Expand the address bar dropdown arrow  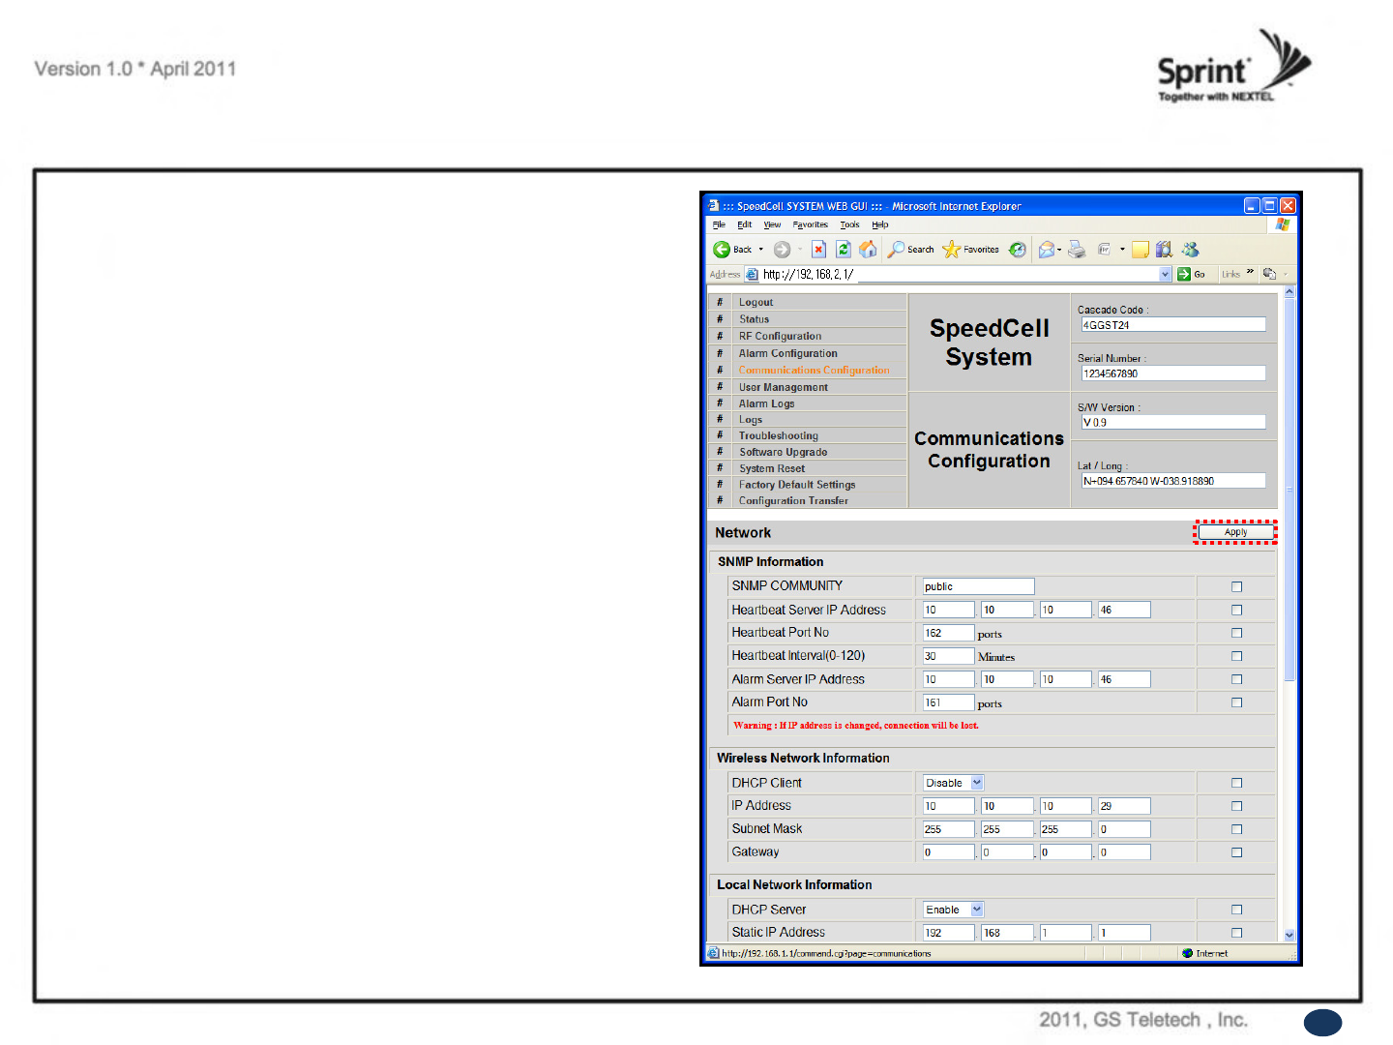[x=1165, y=275]
